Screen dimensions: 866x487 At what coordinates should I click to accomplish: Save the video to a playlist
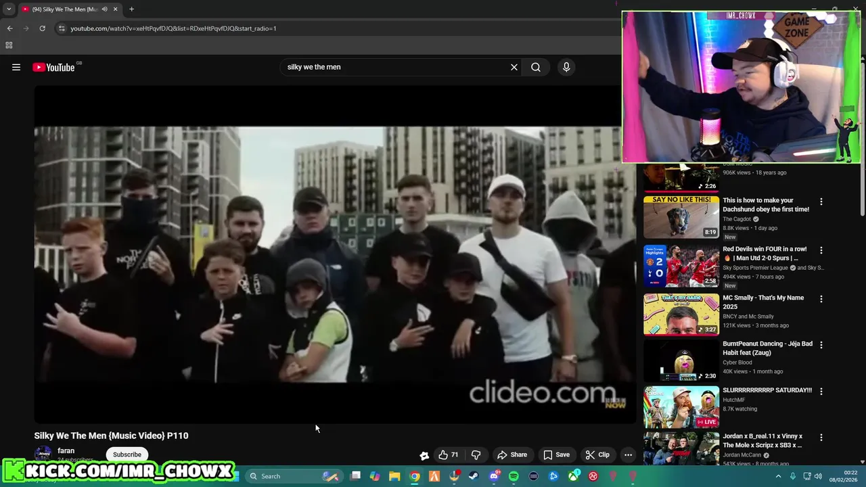(556, 455)
